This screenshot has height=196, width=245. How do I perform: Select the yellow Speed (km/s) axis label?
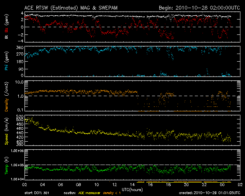coord(6,131)
